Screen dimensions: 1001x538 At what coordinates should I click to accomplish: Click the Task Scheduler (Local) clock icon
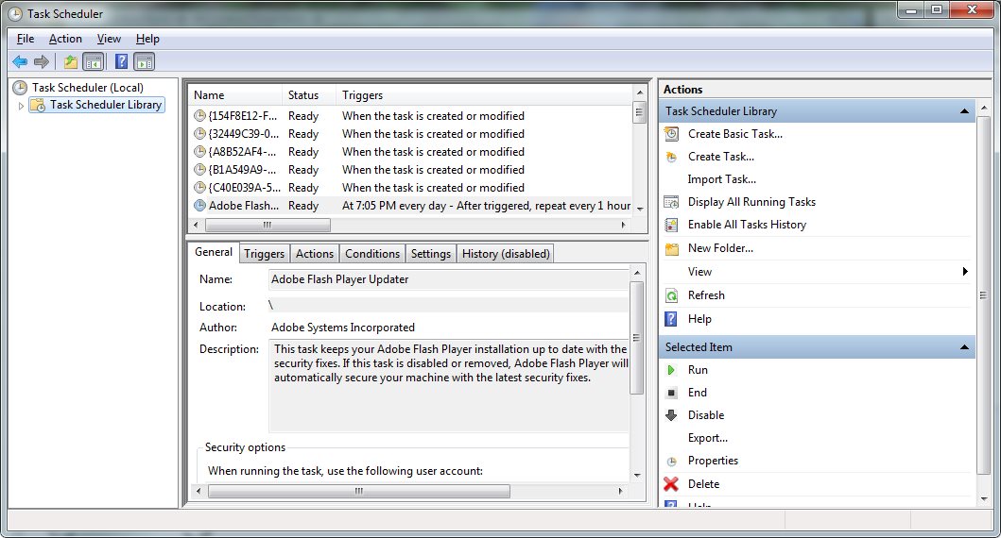click(x=21, y=88)
